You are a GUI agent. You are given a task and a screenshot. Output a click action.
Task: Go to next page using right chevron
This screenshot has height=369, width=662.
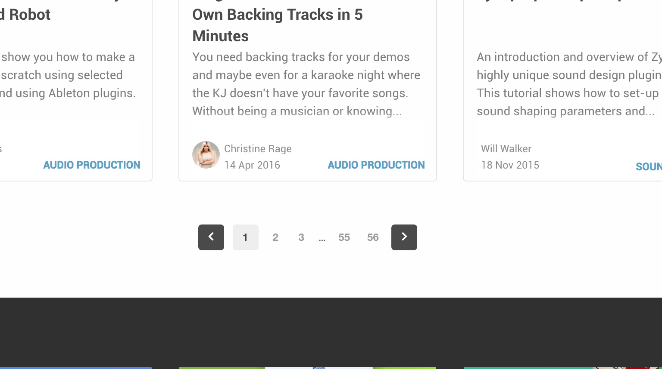pyautogui.click(x=404, y=237)
